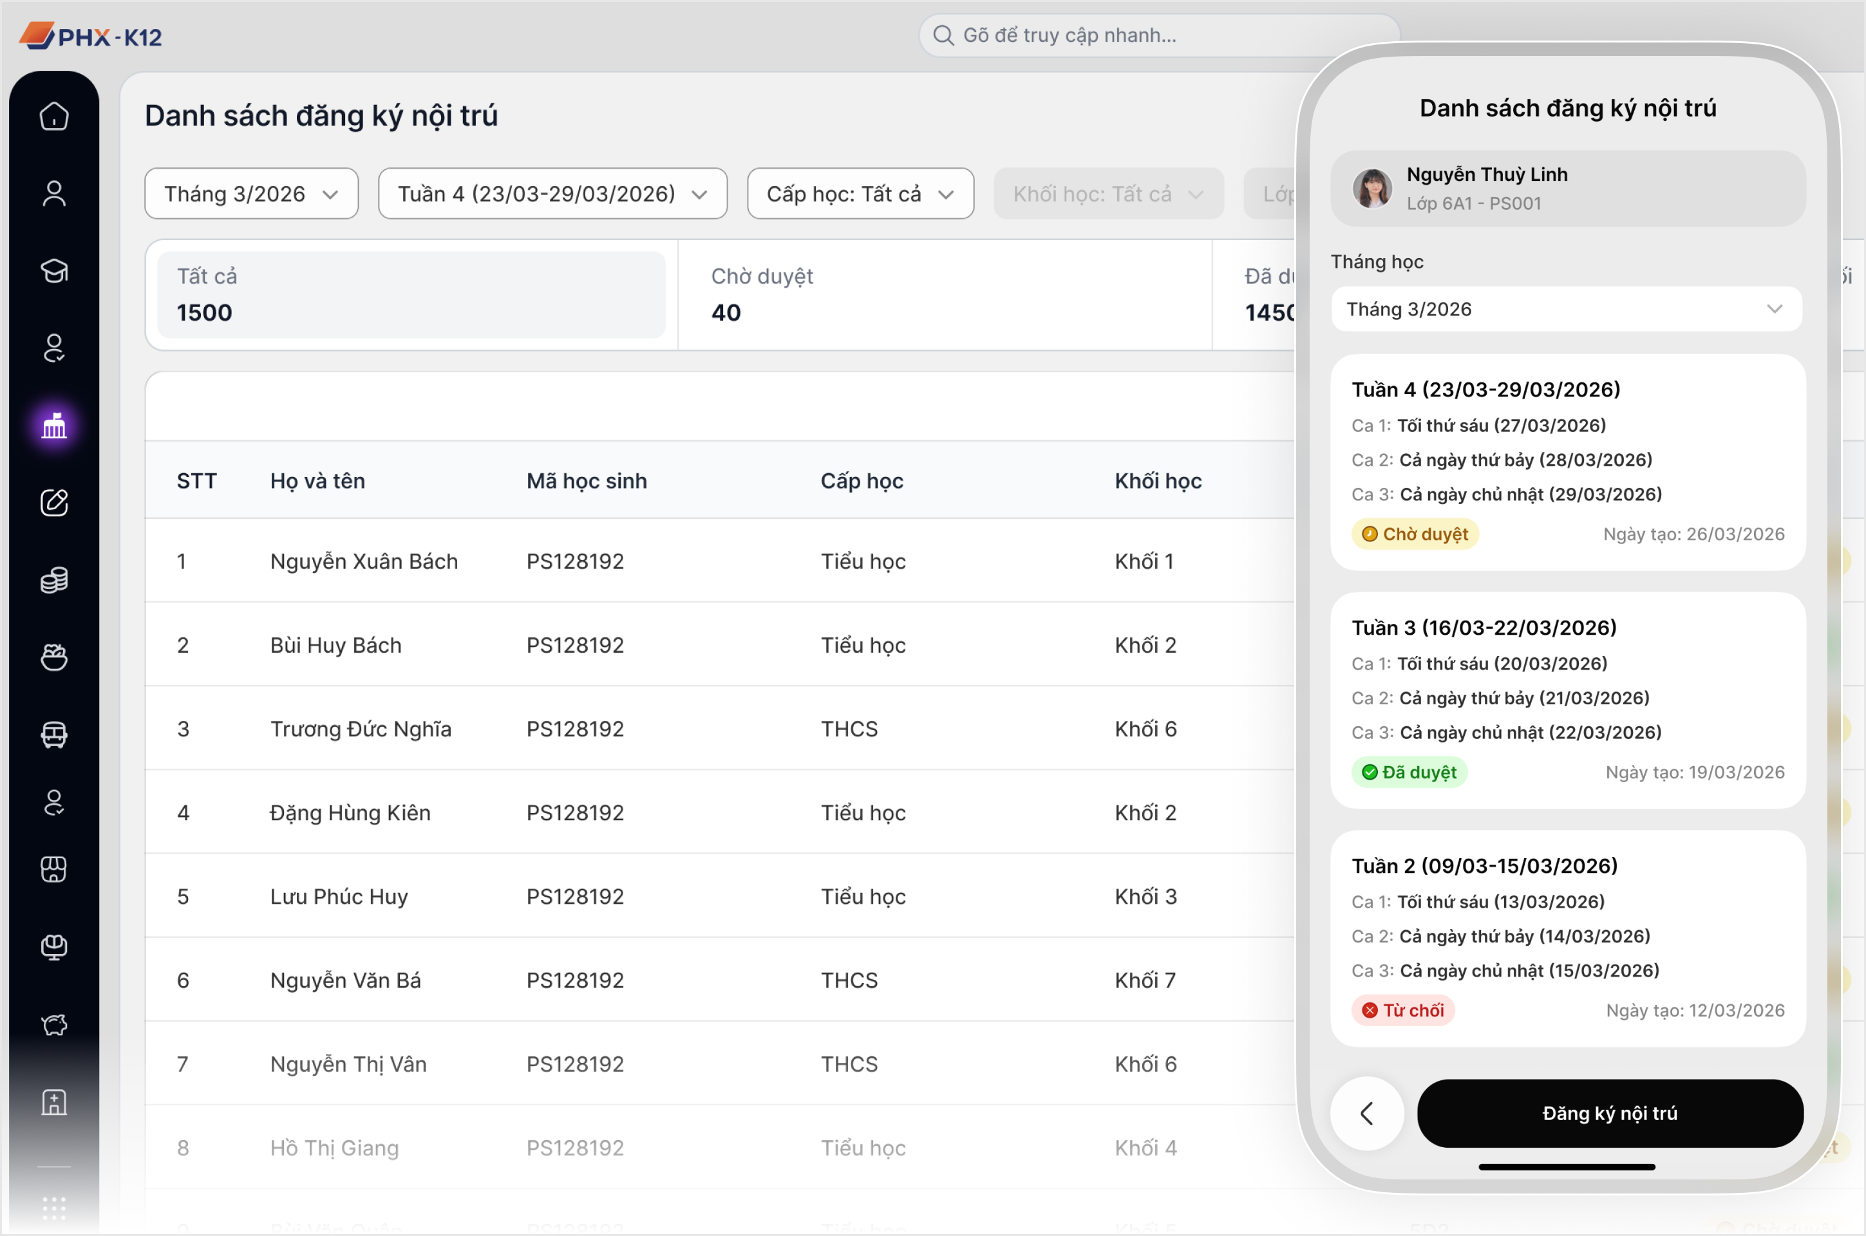Open the Khối học: Tất cả dropdown
1866x1236 pixels.
tap(1108, 194)
